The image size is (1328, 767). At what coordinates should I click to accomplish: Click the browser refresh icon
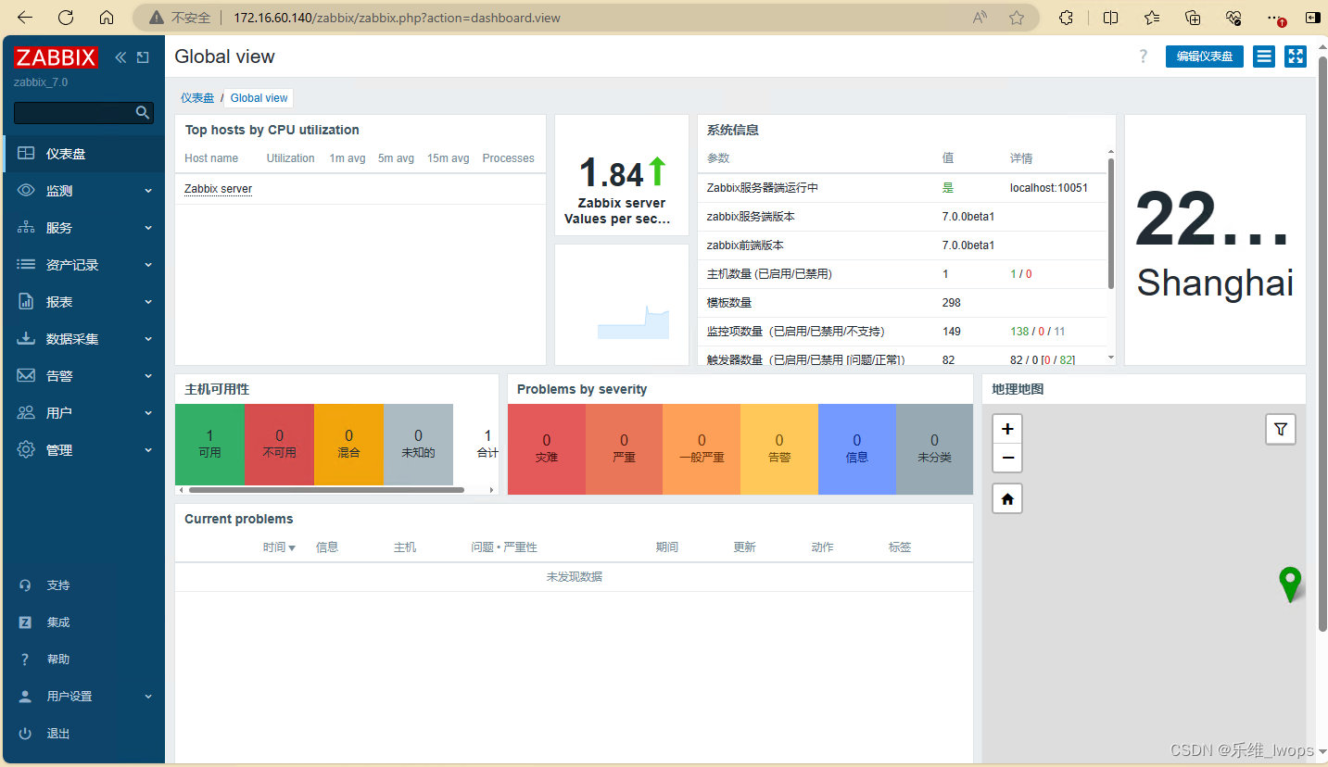[66, 18]
